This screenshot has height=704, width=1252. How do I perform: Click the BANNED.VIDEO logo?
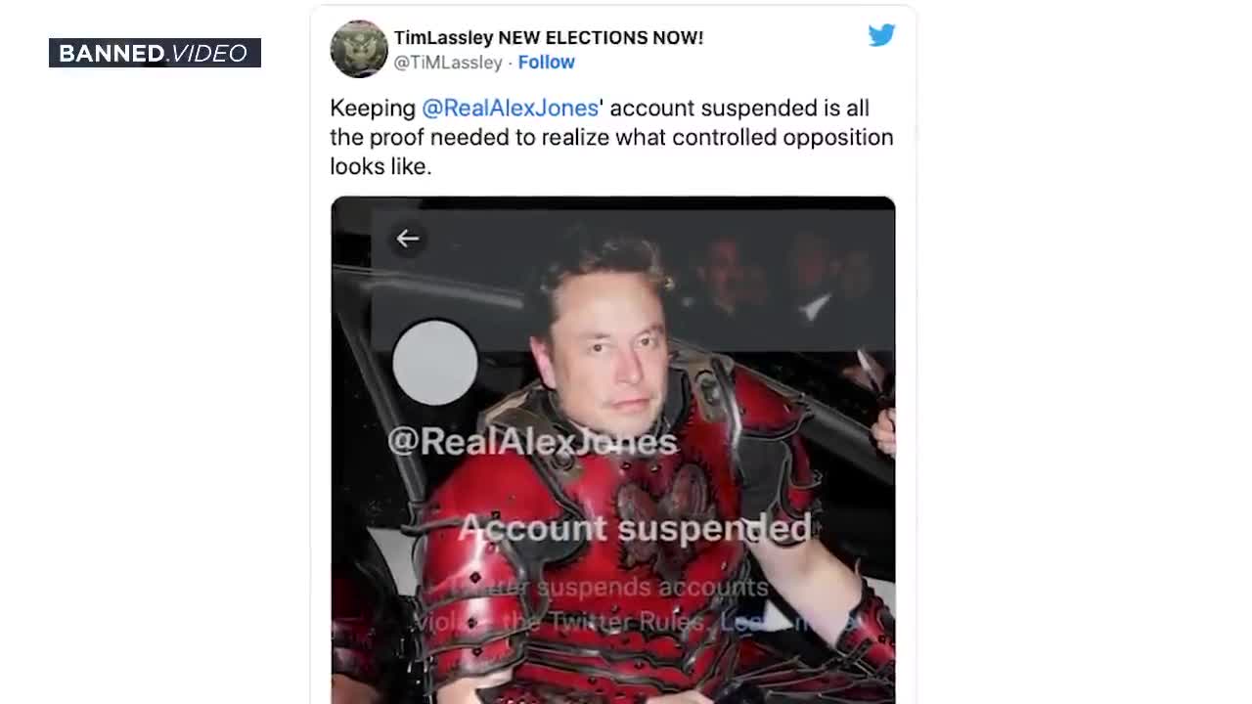click(x=155, y=53)
